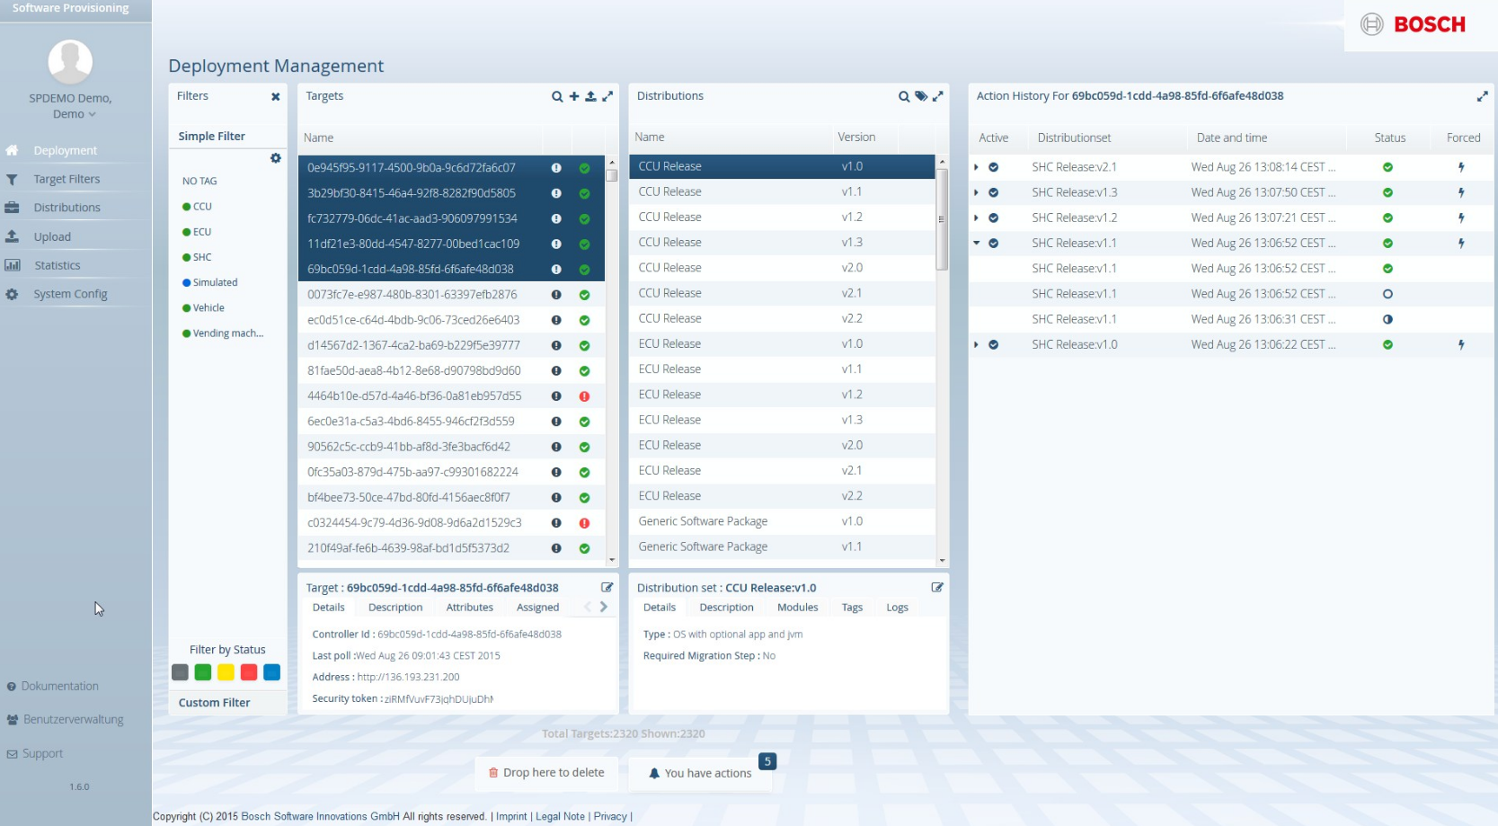Expand SHC Release:v1.2 action history row

pos(976,218)
